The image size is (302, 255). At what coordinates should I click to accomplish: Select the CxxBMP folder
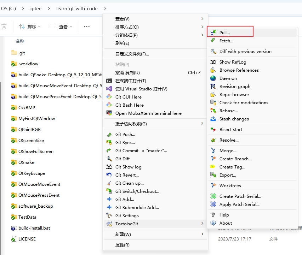(23, 107)
